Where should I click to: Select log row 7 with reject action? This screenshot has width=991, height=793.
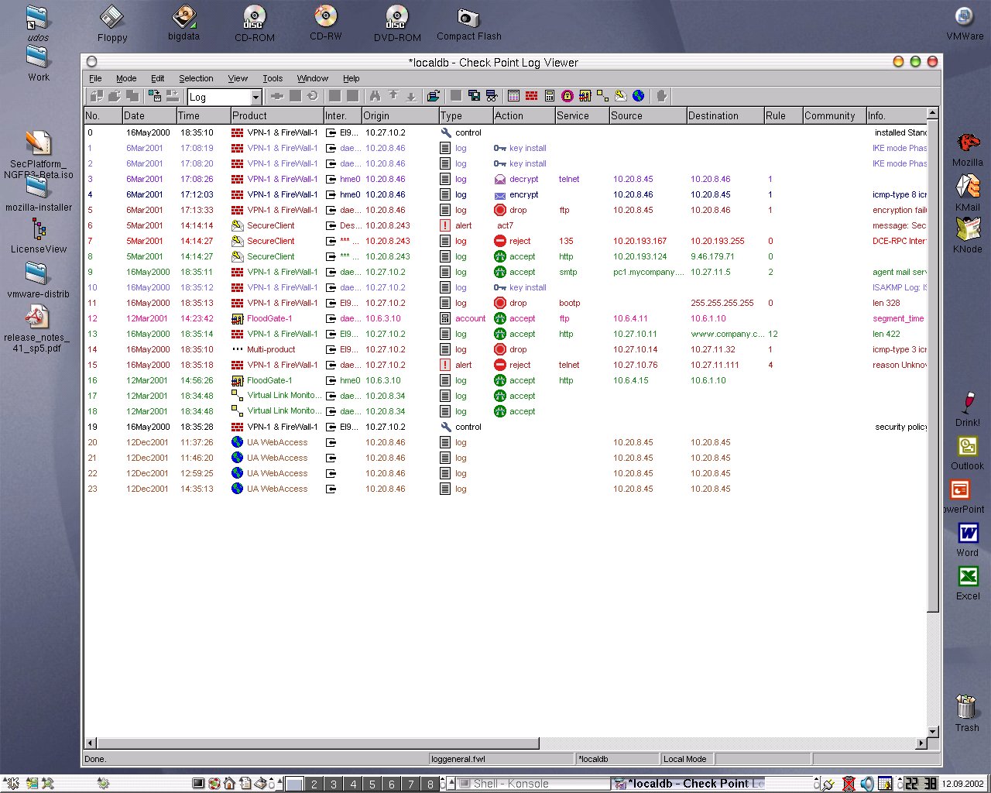(x=506, y=241)
